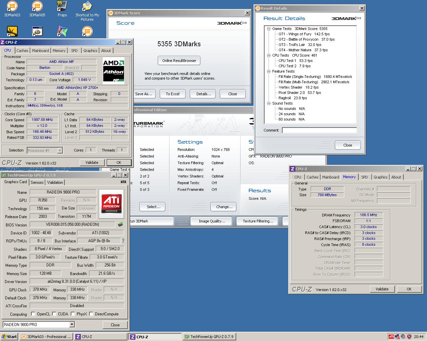Viewport: 427px width, 341px height.
Task: Click Close in the Result Details window
Action: (348, 145)
